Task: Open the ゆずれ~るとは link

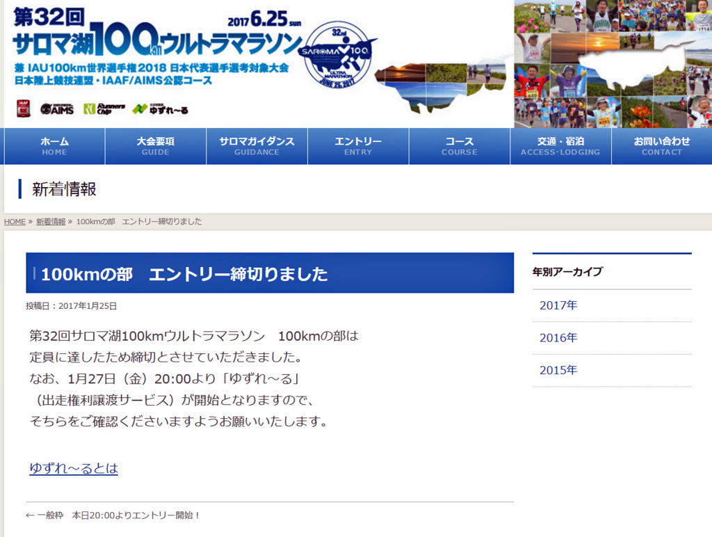Action: point(74,468)
